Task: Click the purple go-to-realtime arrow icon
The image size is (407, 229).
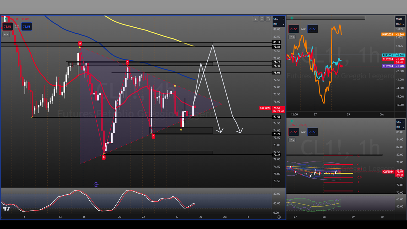Action: [x=96, y=184]
